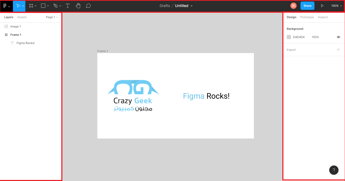Open the Comment tool
The width and height of the screenshot is (345, 181).
click(88, 5)
